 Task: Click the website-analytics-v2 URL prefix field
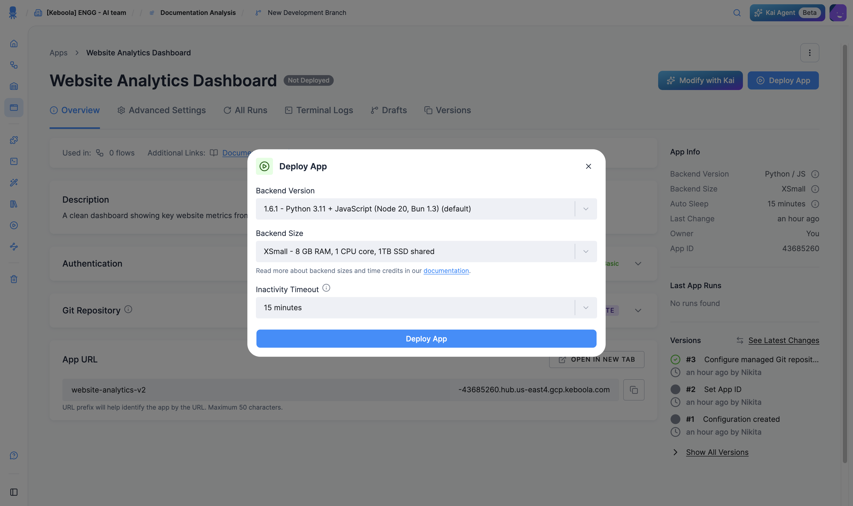(256, 390)
